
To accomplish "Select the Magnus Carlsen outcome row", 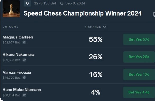I will (79, 39).
